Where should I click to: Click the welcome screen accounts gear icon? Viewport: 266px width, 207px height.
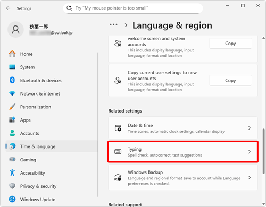(118, 43)
